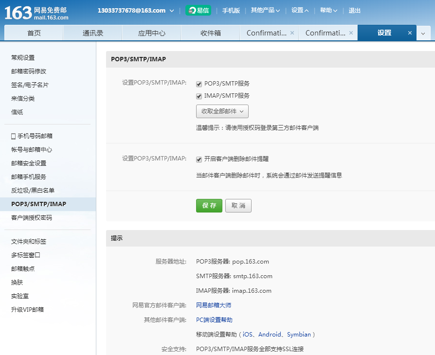Toggle 开启客户端删除邮件提醒 off
Viewport: 435px width, 355px height.
(199, 160)
